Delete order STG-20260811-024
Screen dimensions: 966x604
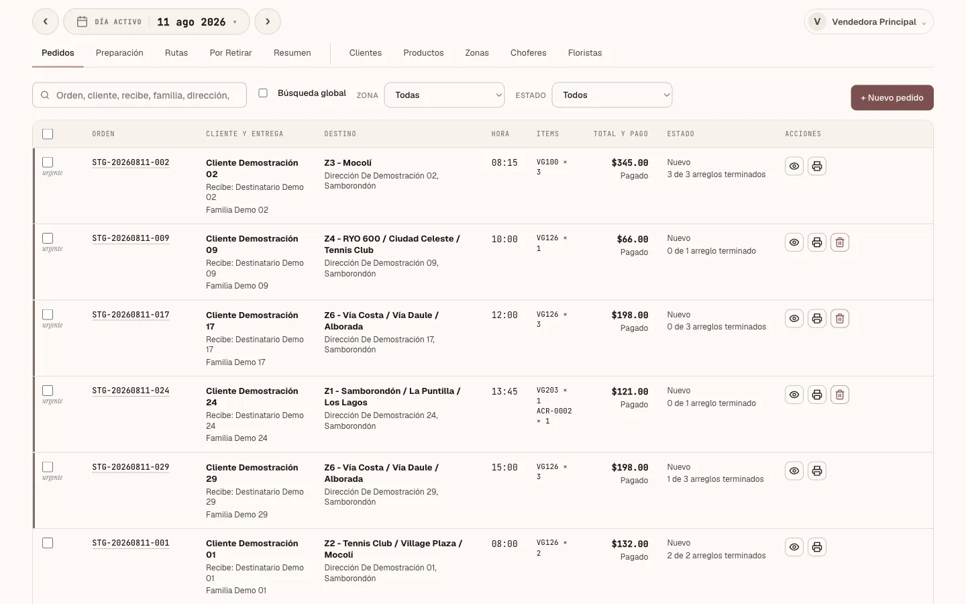click(x=840, y=395)
